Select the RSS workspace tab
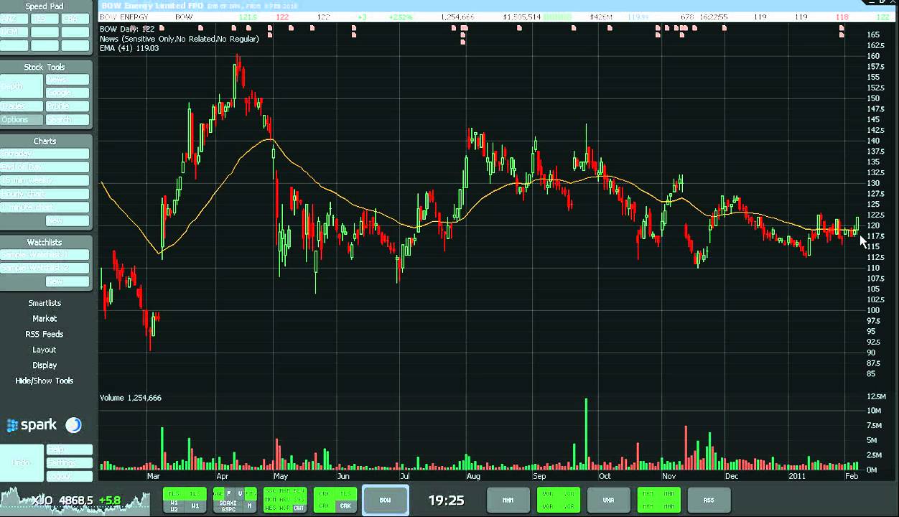This screenshot has height=517, width=899. [709, 500]
